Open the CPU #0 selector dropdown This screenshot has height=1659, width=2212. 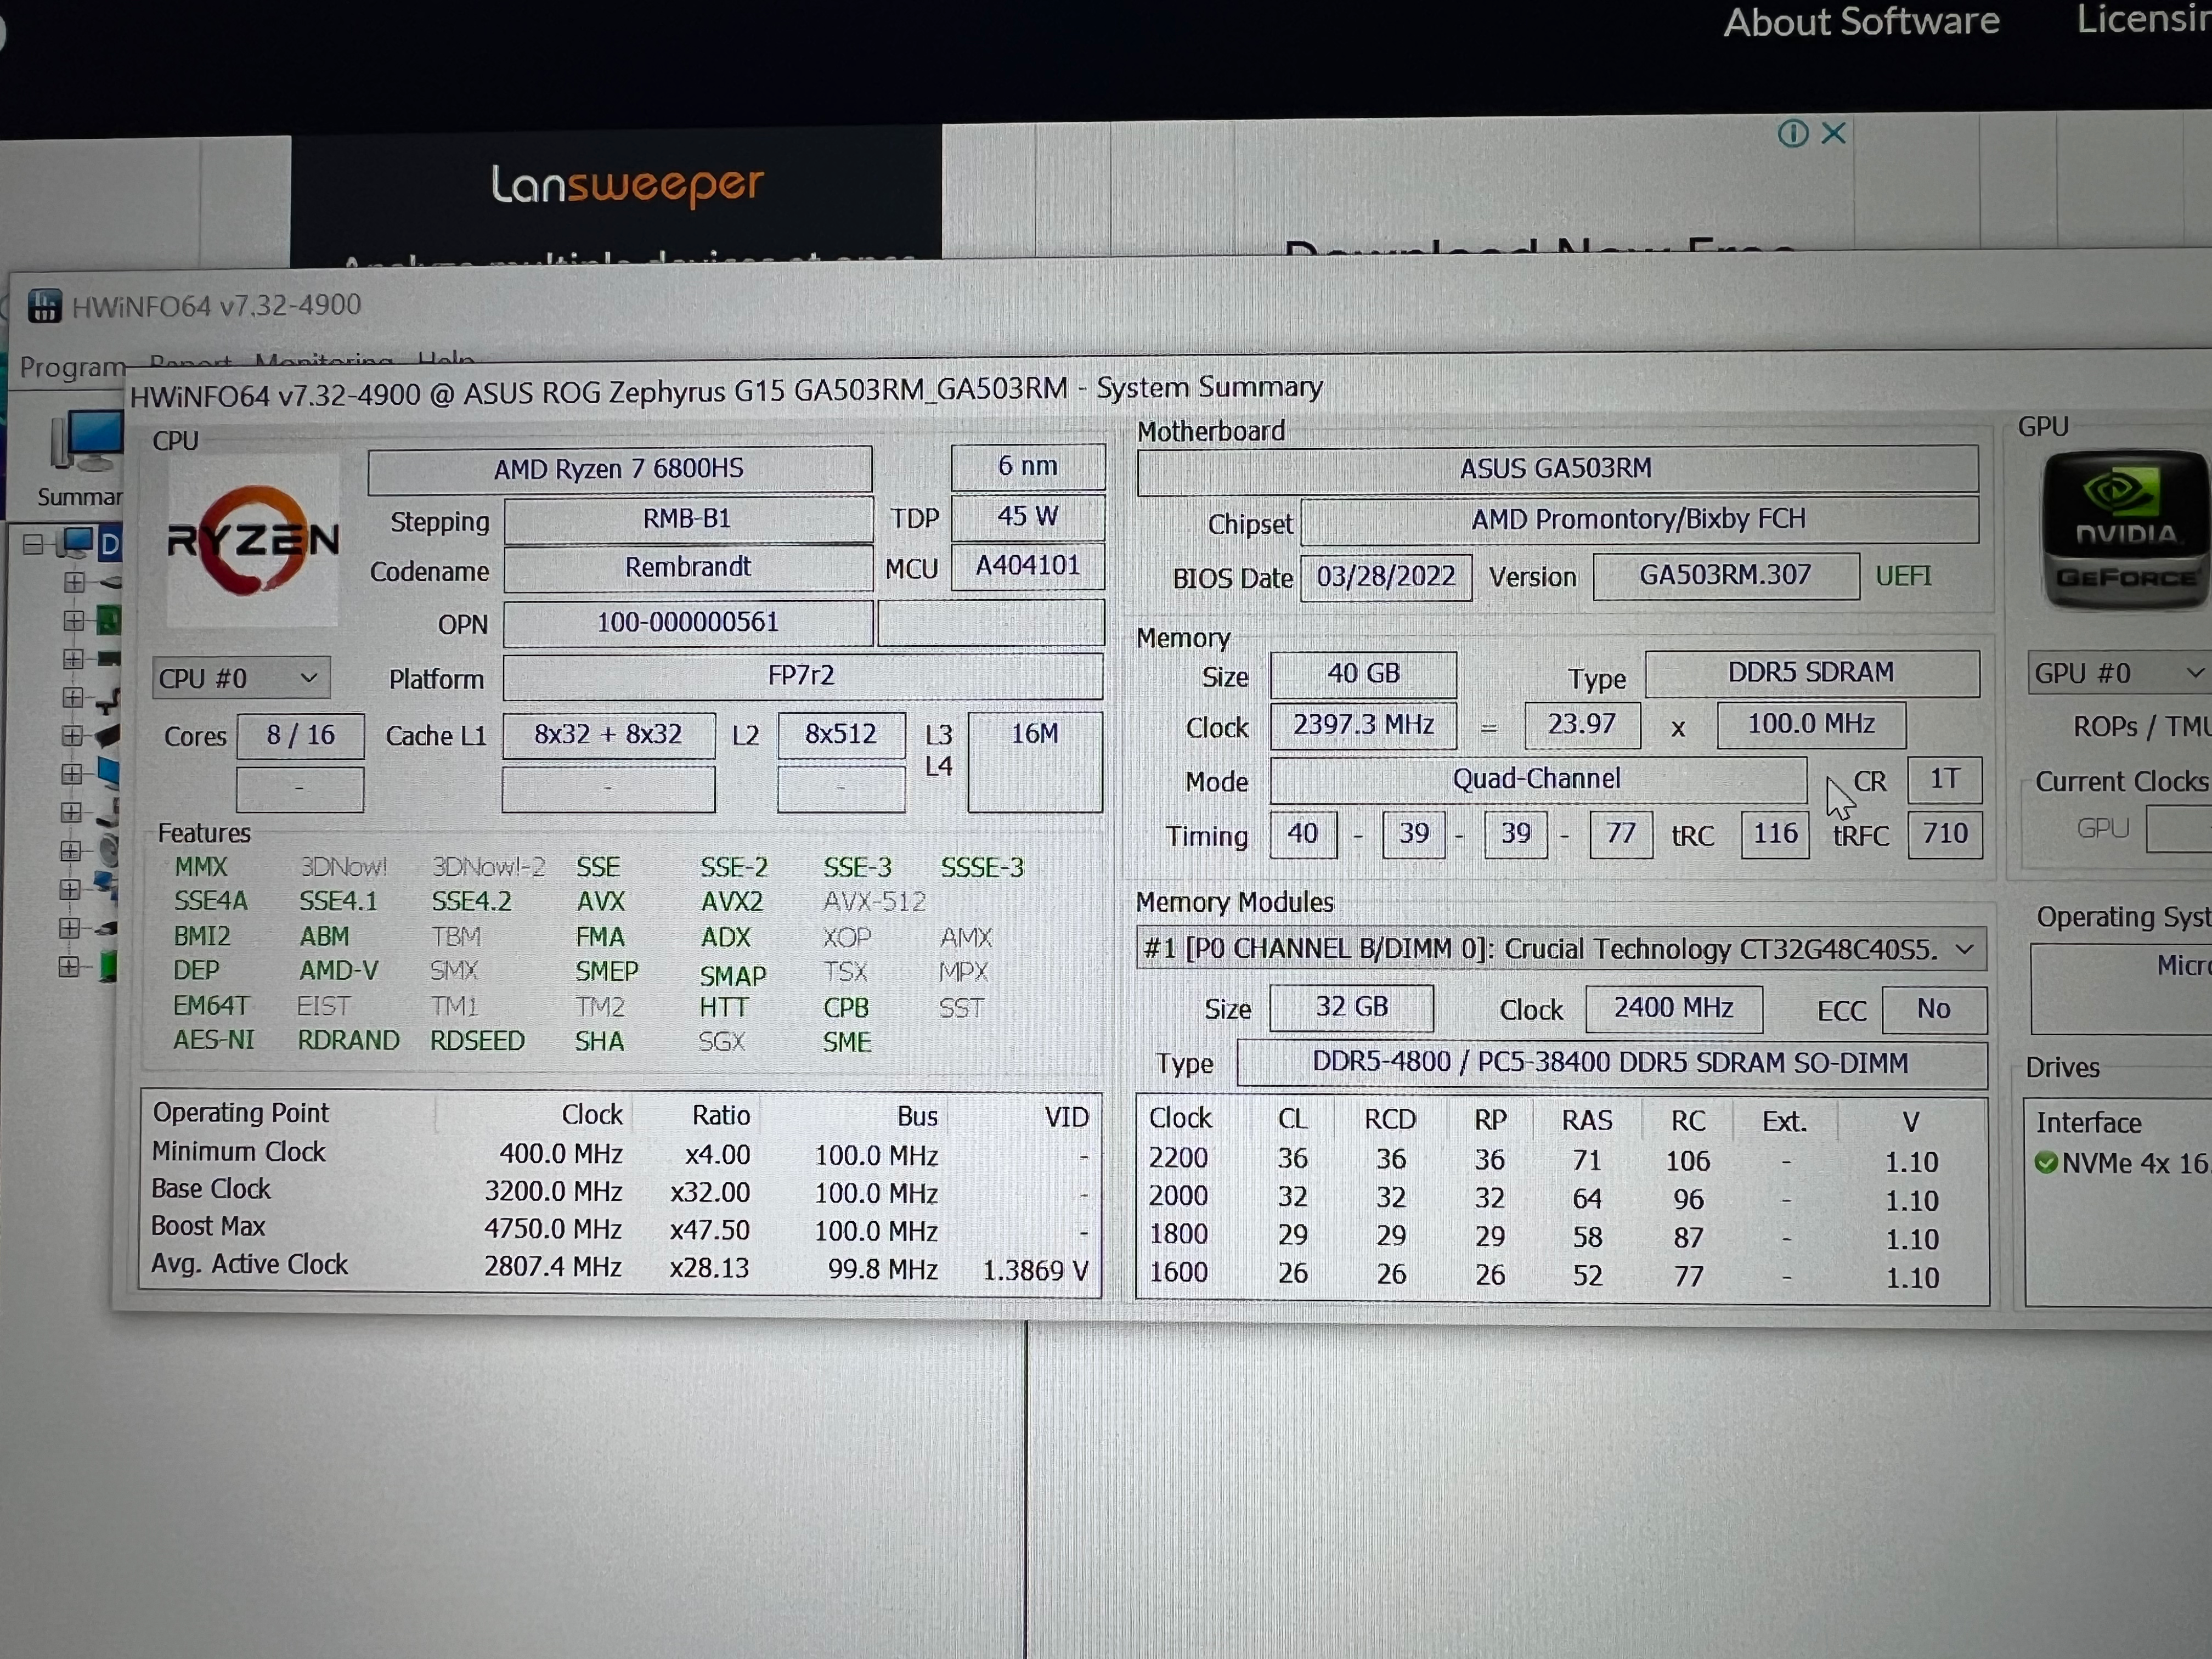click(241, 678)
